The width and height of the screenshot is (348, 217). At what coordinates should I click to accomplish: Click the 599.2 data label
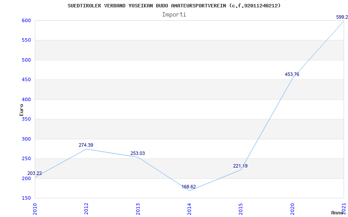tap(342, 17)
